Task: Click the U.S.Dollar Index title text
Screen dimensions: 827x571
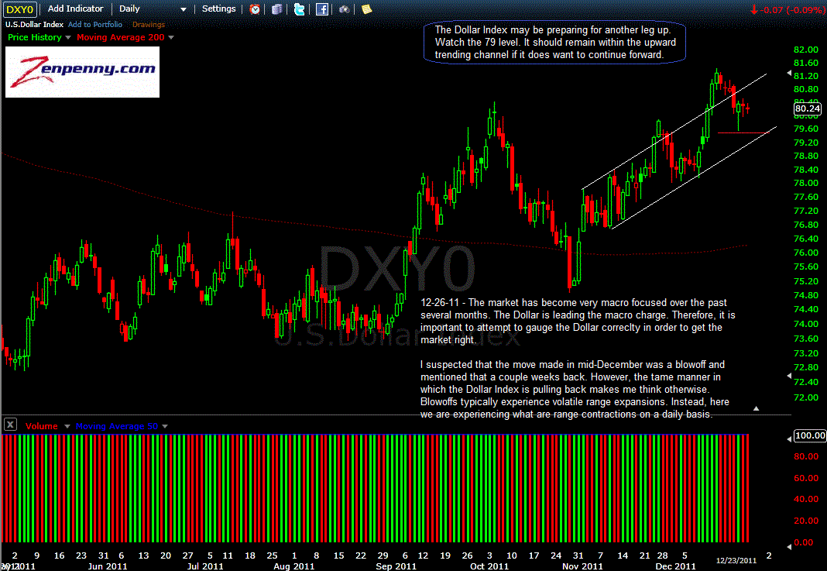Action: tap(34, 24)
